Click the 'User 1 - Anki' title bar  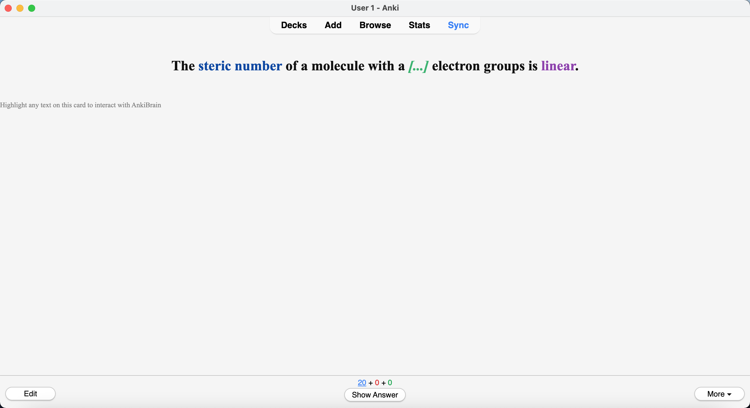coord(375,8)
